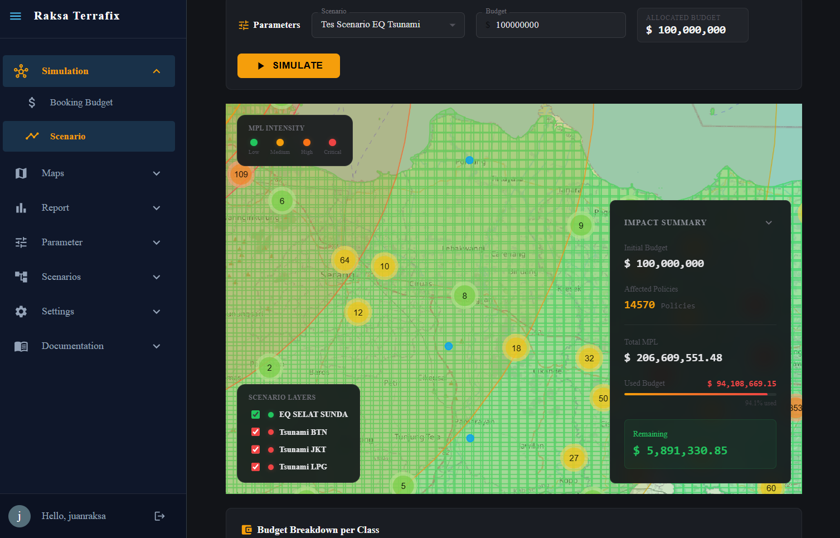The image size is (840, 538).
Task: Expand the Parameter menu chevron
Action: [157, 243]
